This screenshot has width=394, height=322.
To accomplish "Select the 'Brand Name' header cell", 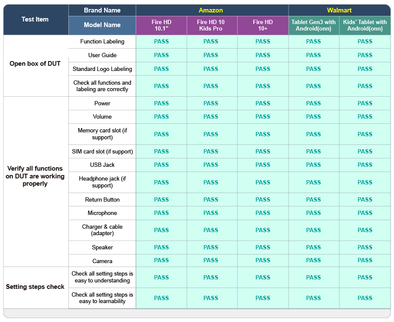I will [x=102, y=10].
